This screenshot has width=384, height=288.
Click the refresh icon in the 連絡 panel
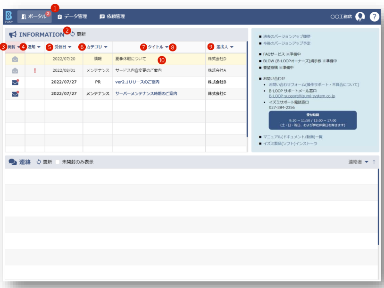(x=39, y=162)
